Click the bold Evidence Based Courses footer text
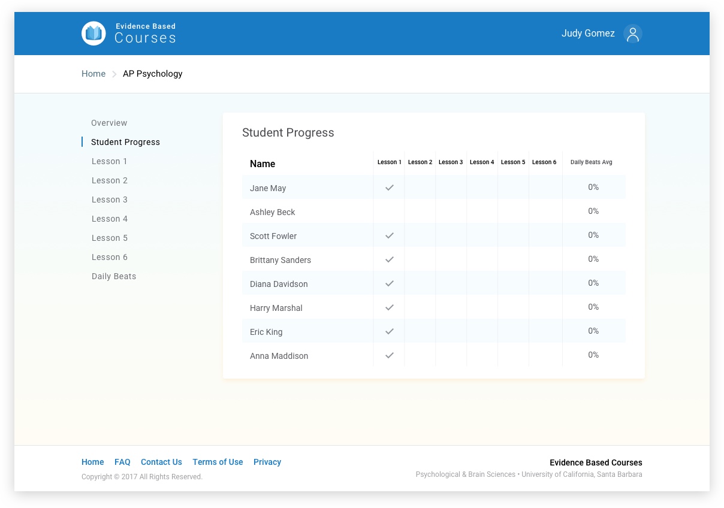This screenshot has height=508, width=724. [x=596, y=462]
